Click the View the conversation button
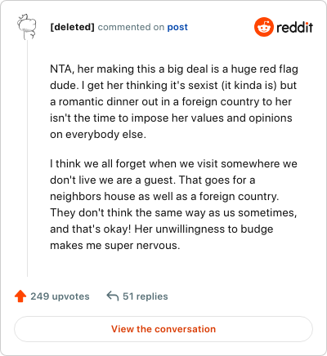Viewport: 327px width, 356px height. coord(163,329)
